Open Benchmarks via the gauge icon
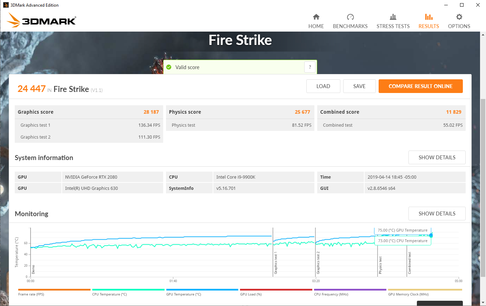Image resolution: width=486 pixels, height=306 pixels. 350,17
